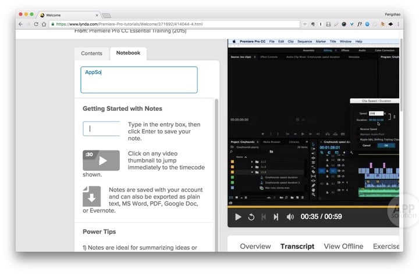The width and height of the screenshot is (419, 274).
Task: Click the Evernote elephant extension icon
Action: tap(313, 24)
